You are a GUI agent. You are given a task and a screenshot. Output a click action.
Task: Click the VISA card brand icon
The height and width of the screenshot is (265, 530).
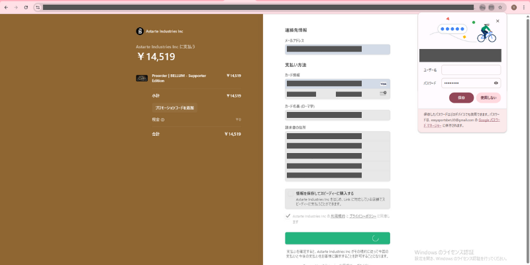[383, 84]
